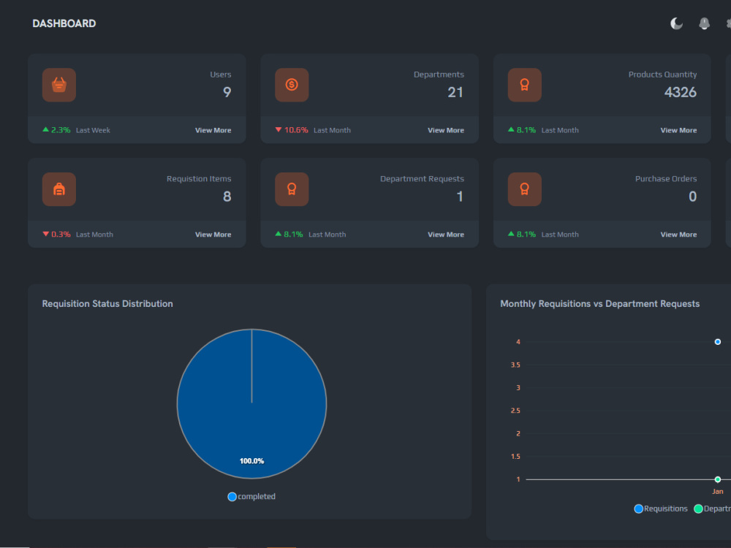731x548 pixels.
Task: Click the Purchase Orders value 0
Action: (x=693, y=197)
